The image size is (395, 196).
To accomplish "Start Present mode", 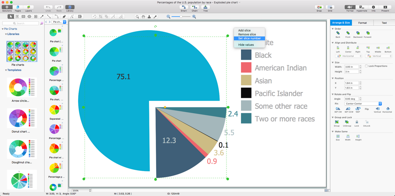I will tap(385, 7).
